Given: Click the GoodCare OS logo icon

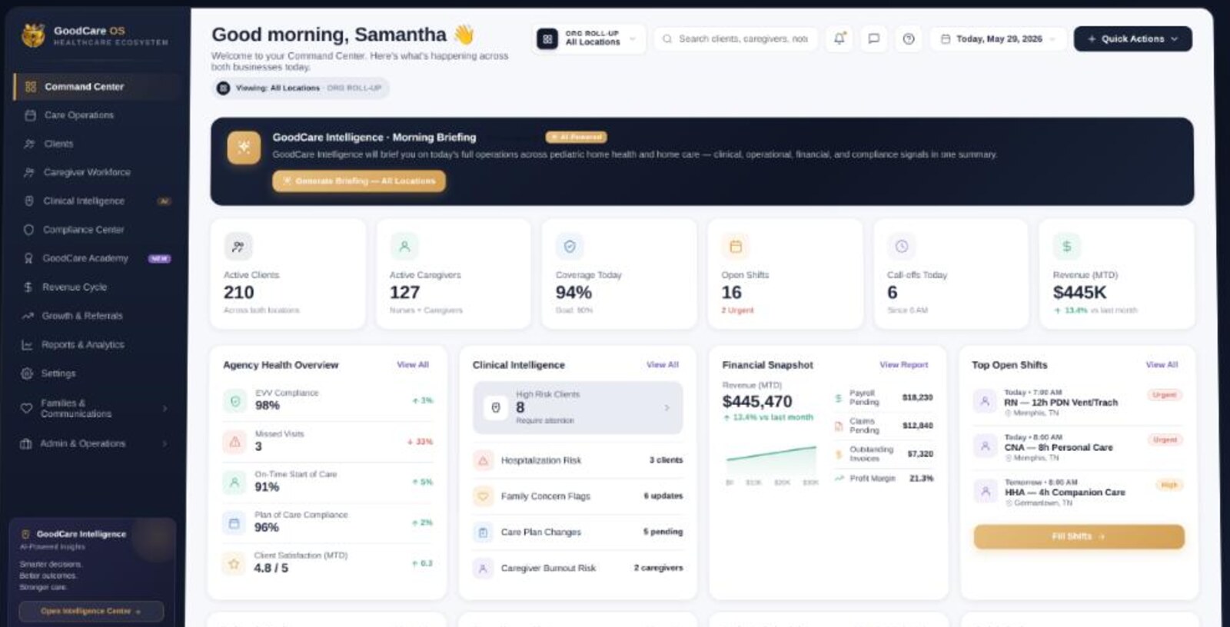Looking at the screenshot, I should click(33, 35).
